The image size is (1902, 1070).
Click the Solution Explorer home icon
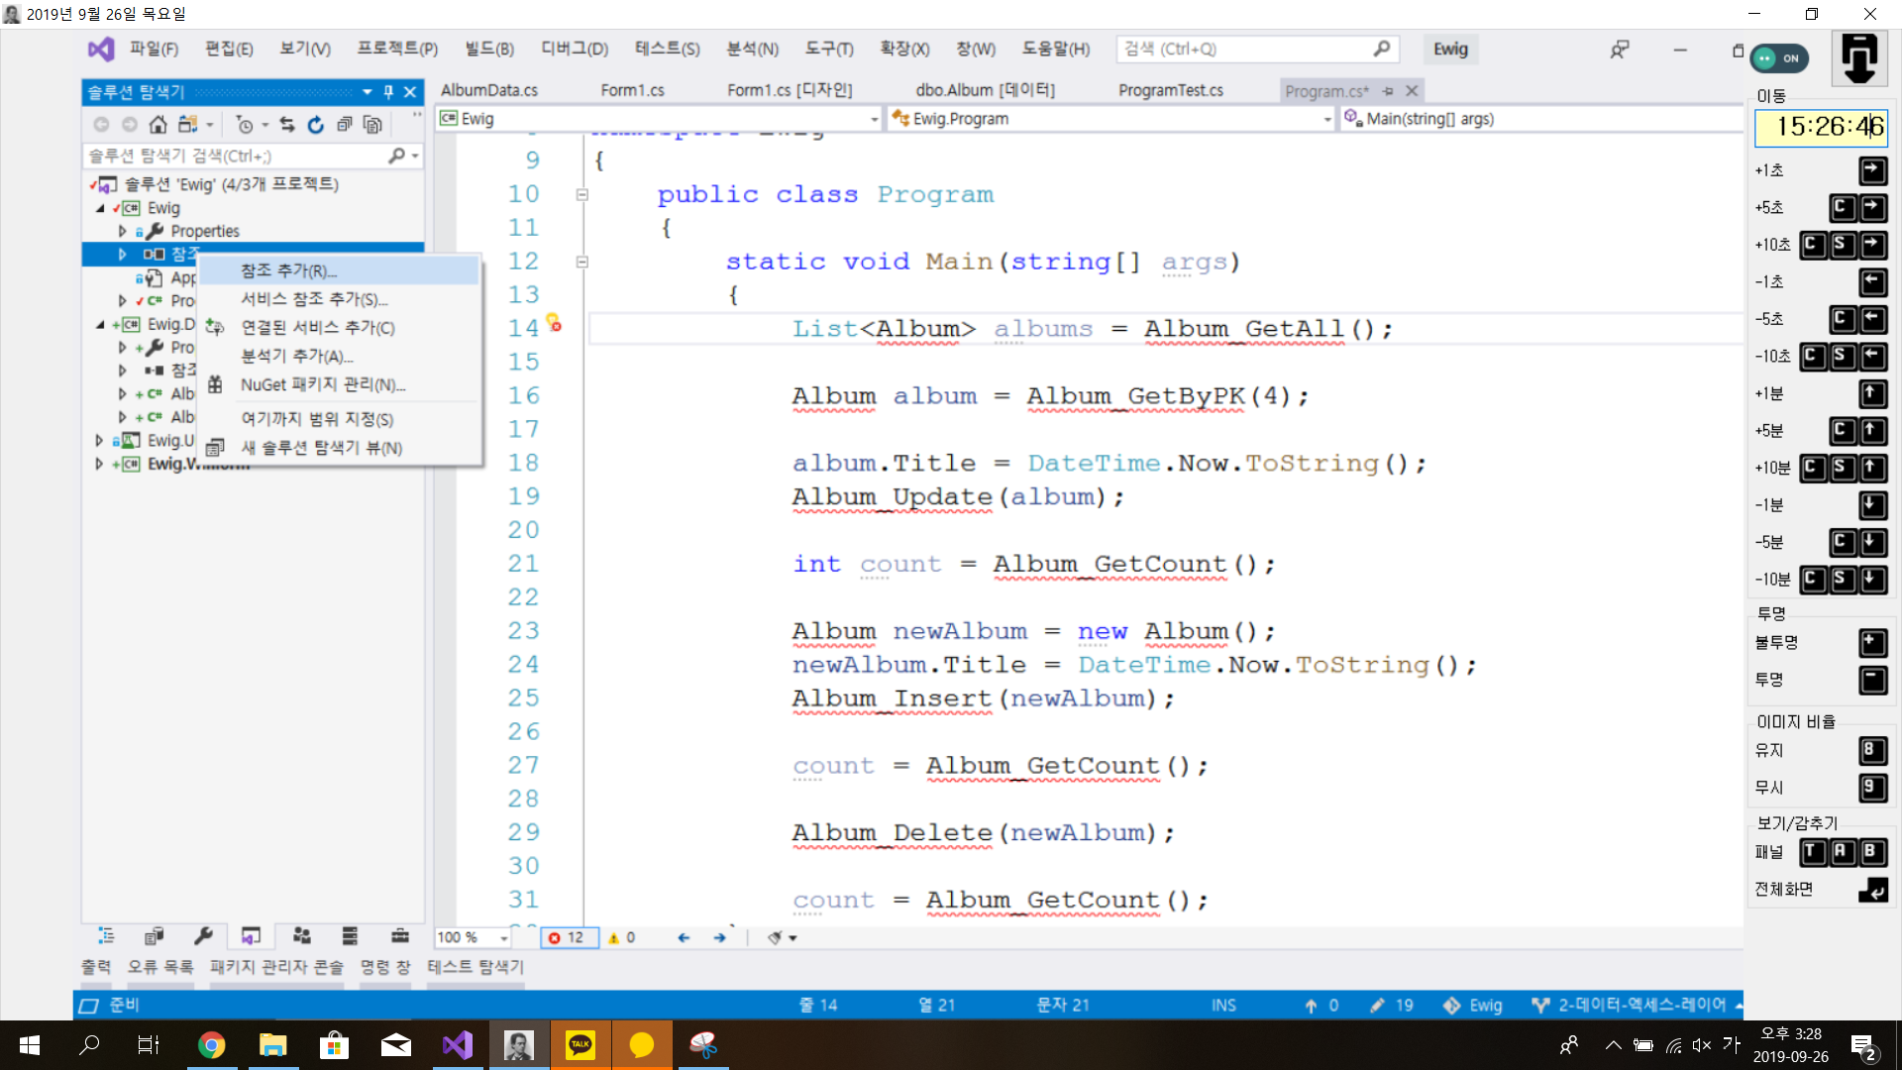(158, 125)
